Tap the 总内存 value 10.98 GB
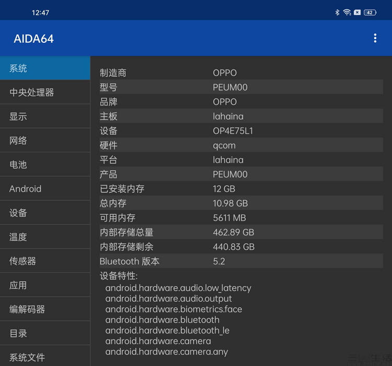Image resolution: width=392 pixels, height=366 pixels. point(230,203)
